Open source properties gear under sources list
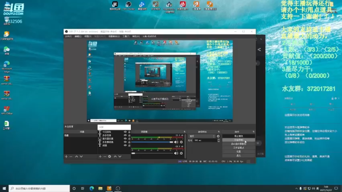This screenshot has width=342, height=192. point(109,157)
